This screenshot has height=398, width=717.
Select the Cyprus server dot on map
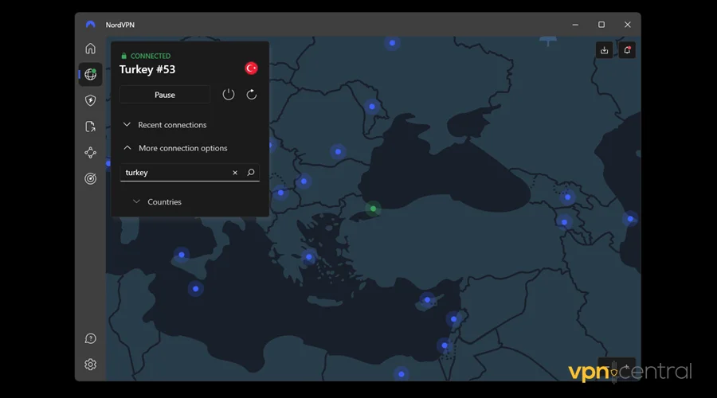tap(427, 300)
